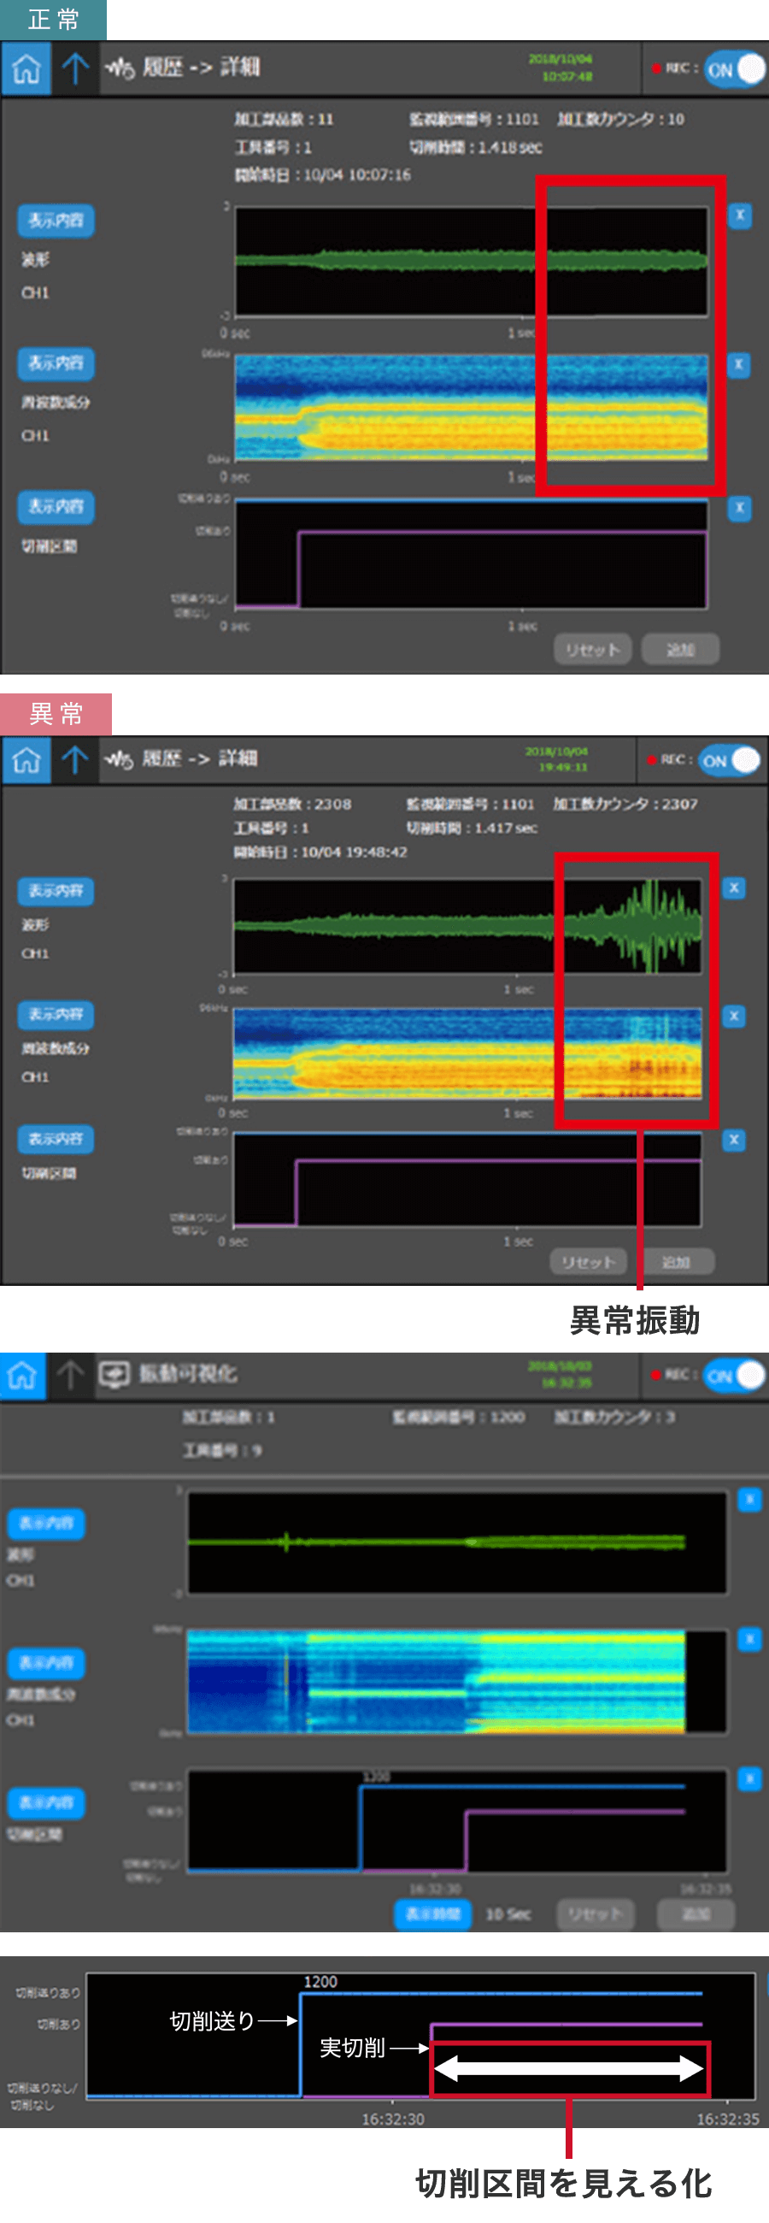The image size is (769, 2223).
Task: Click the home icon in the 振動可視化 panel
Action: pos(22,1375)
